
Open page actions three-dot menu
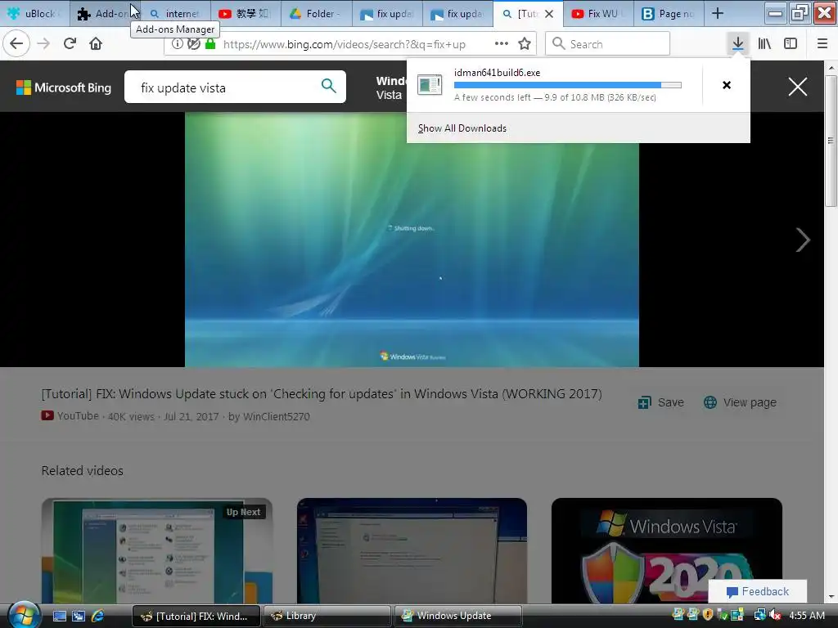click(x=502, y=44)
